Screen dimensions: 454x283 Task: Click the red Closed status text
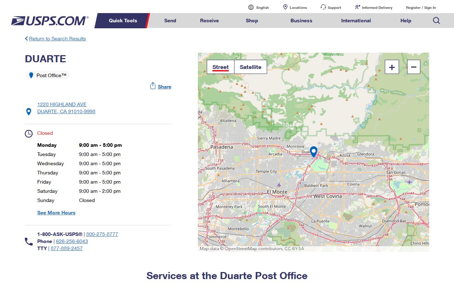pyautogui.click(x=45, y=133)
